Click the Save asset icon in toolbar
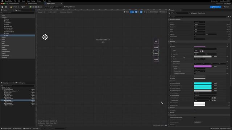 (2, 7)
